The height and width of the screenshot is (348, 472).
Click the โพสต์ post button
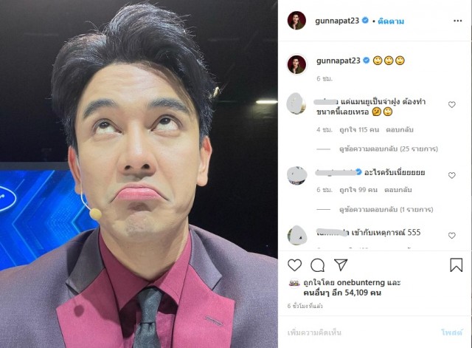pos(451,332)
